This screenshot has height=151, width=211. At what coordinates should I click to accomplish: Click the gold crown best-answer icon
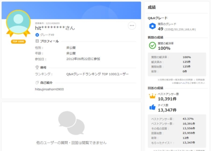point(152,96)
